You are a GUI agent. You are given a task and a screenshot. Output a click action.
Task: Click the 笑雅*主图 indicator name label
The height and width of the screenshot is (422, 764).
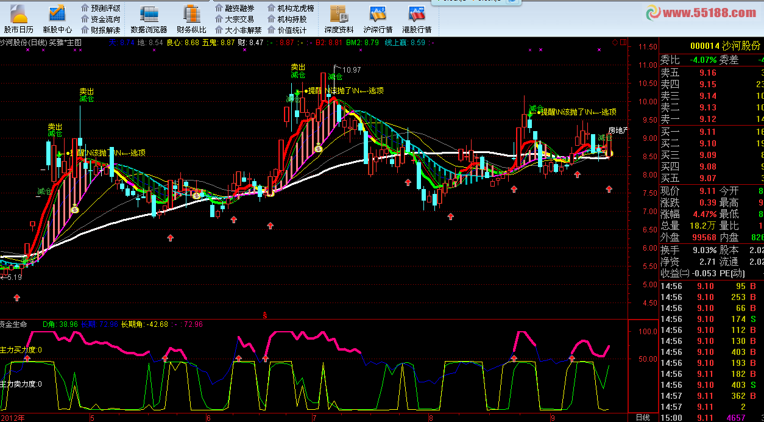65,43
